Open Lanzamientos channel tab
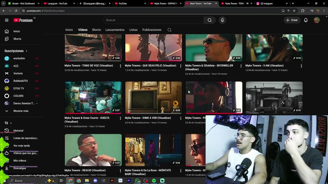The width and height of the screenshot is (328, 184). 115,30
